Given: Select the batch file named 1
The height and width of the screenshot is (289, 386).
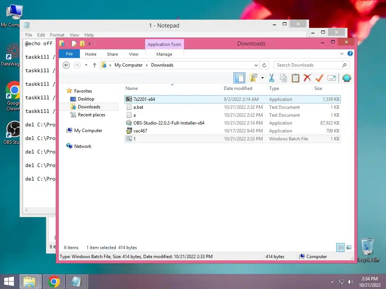Looking at the screenshot, I should coord(233,138).
